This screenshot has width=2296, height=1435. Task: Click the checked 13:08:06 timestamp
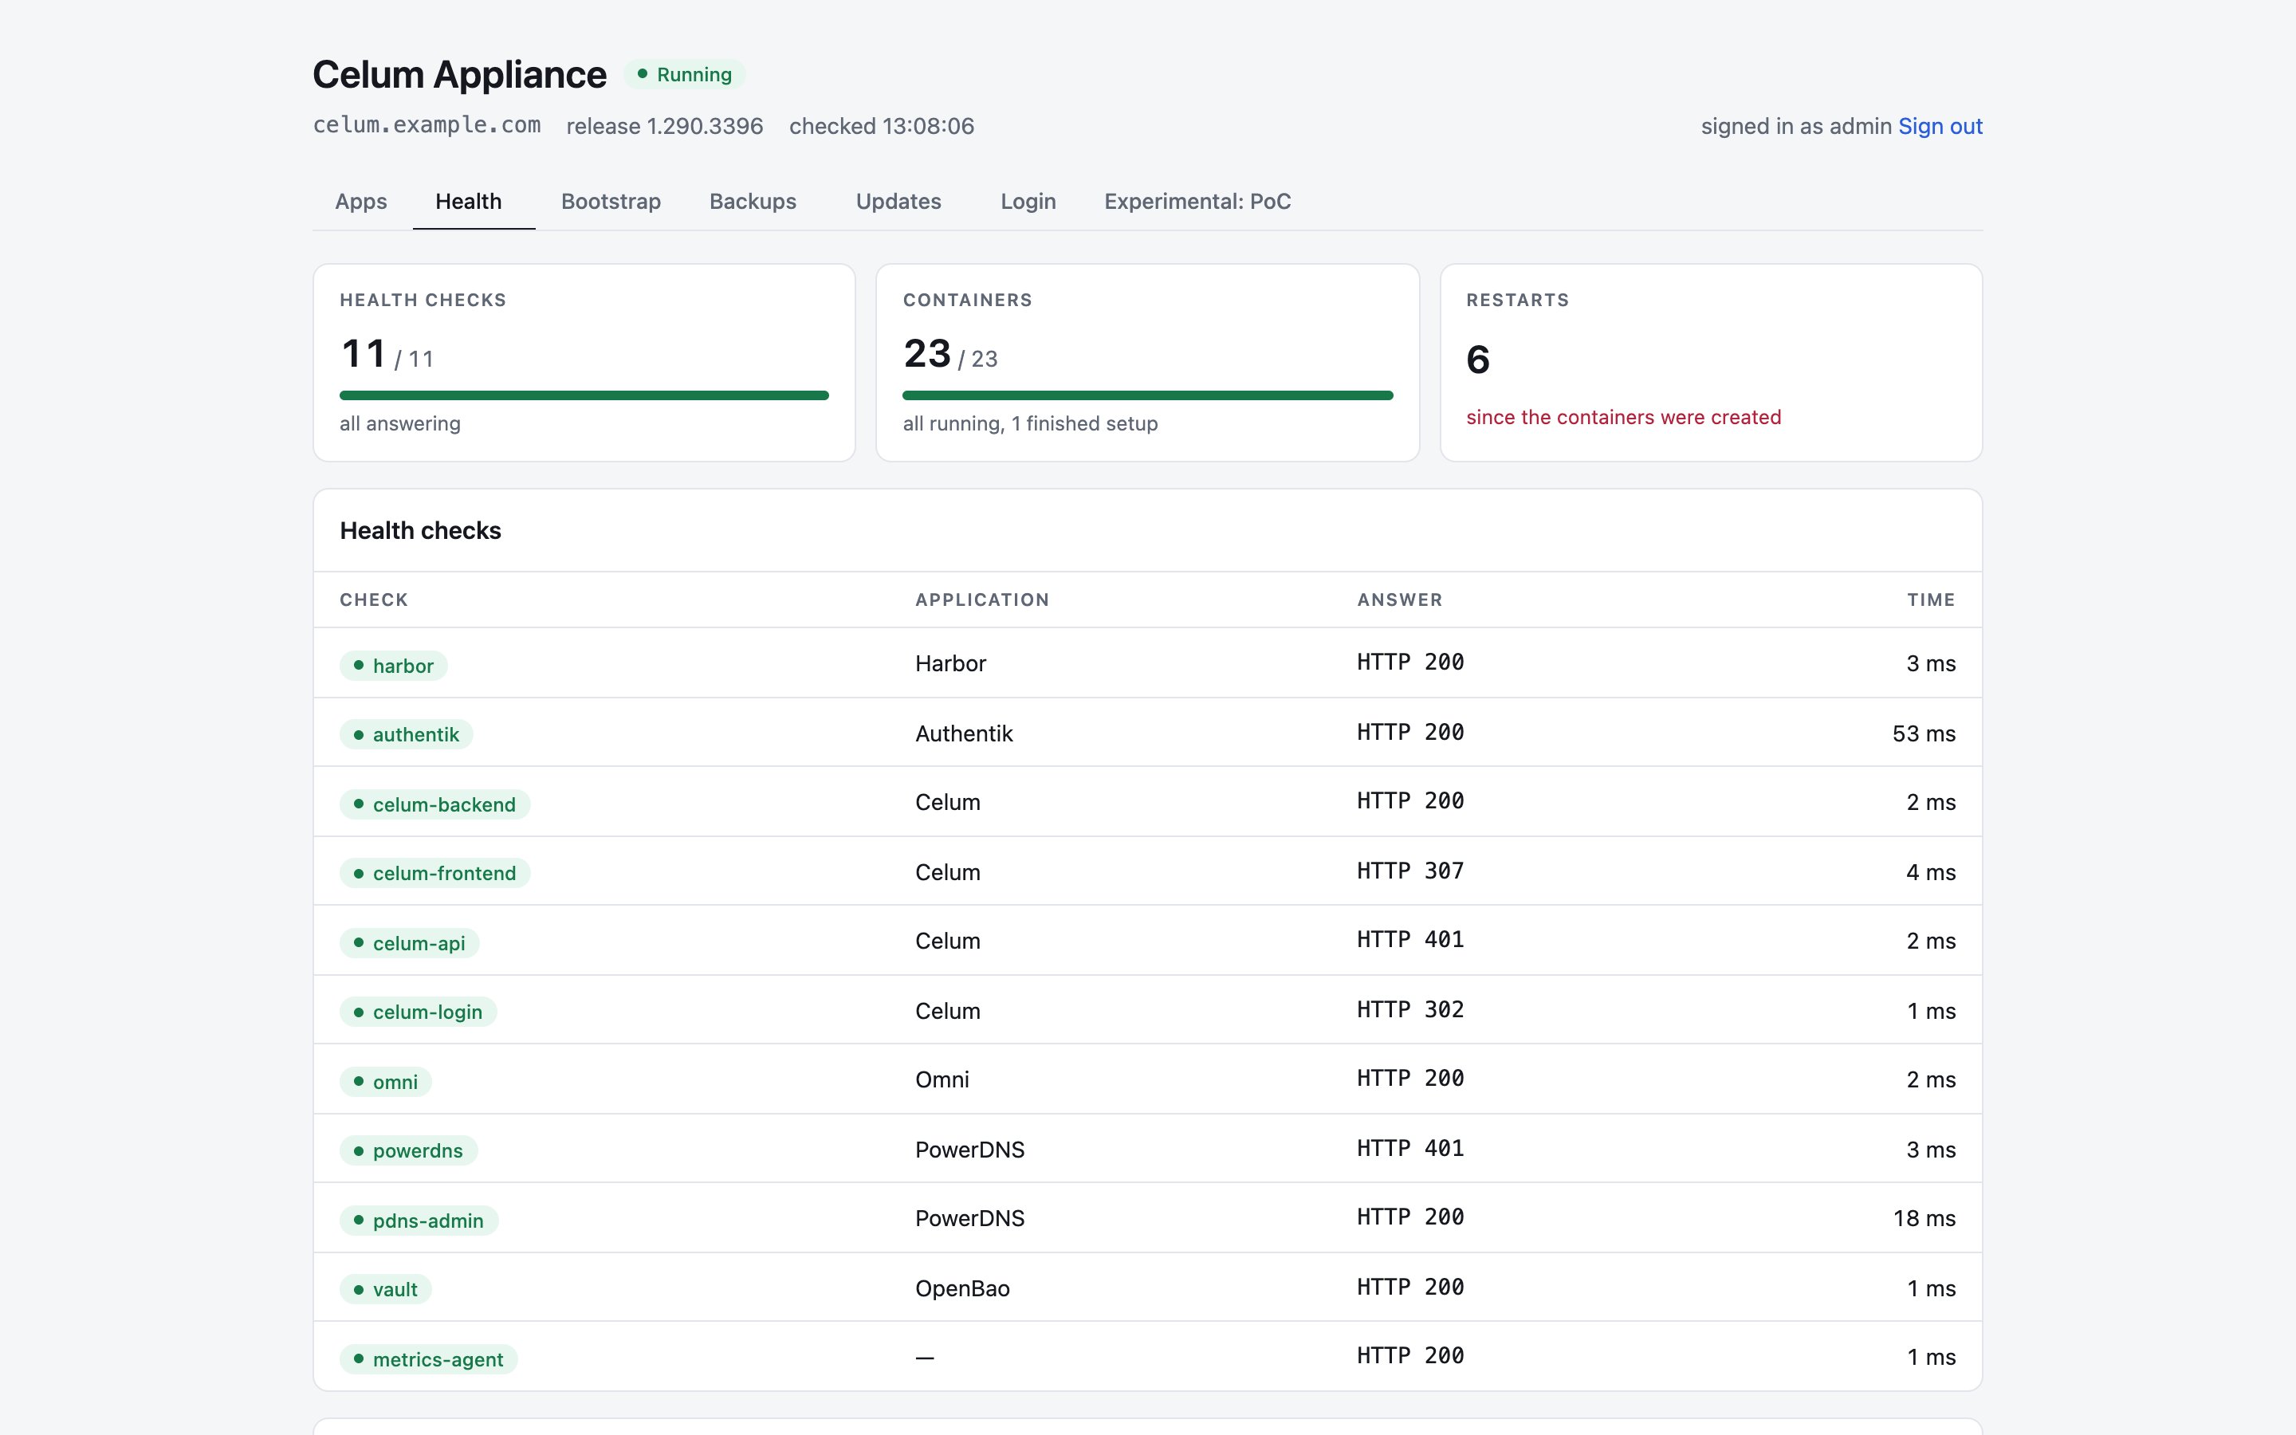click(x=882, y=126)
